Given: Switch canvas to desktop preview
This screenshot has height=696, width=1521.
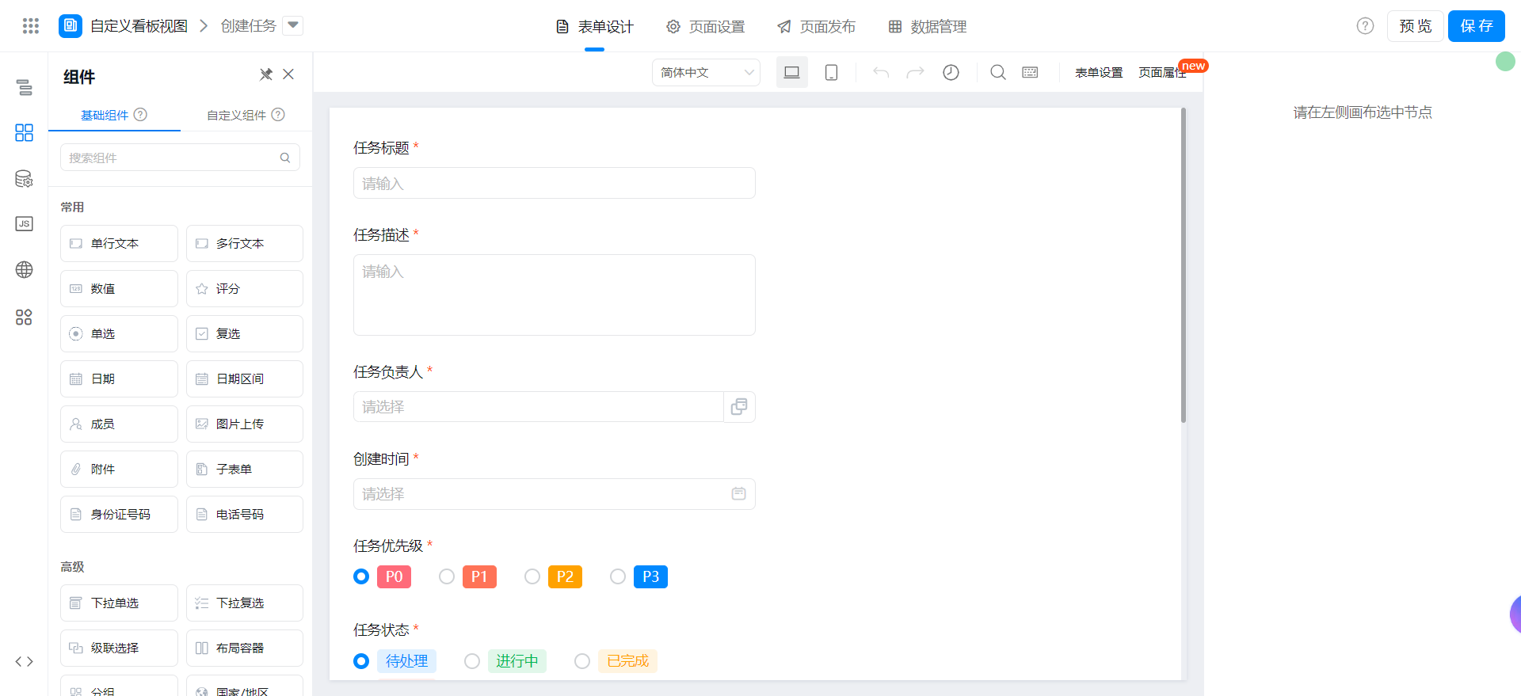Looking at the screenshot, I should [791, 72].
